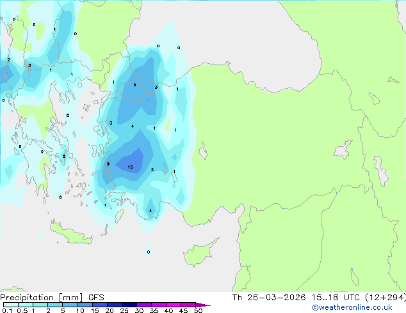Viewport: 406px width, 313px height.
Task: Click the legend scale label "15"
Action: (x=95, y=310)
